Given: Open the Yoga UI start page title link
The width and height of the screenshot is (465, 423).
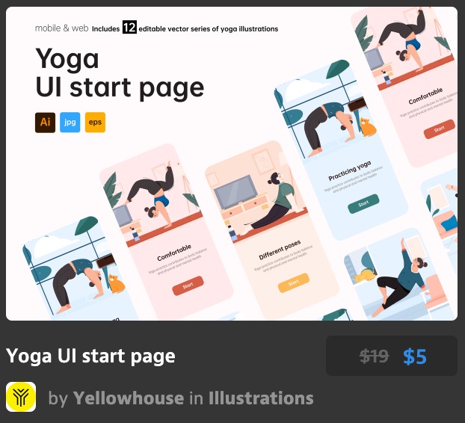Looking at the screenshot, I should (90, 356).
